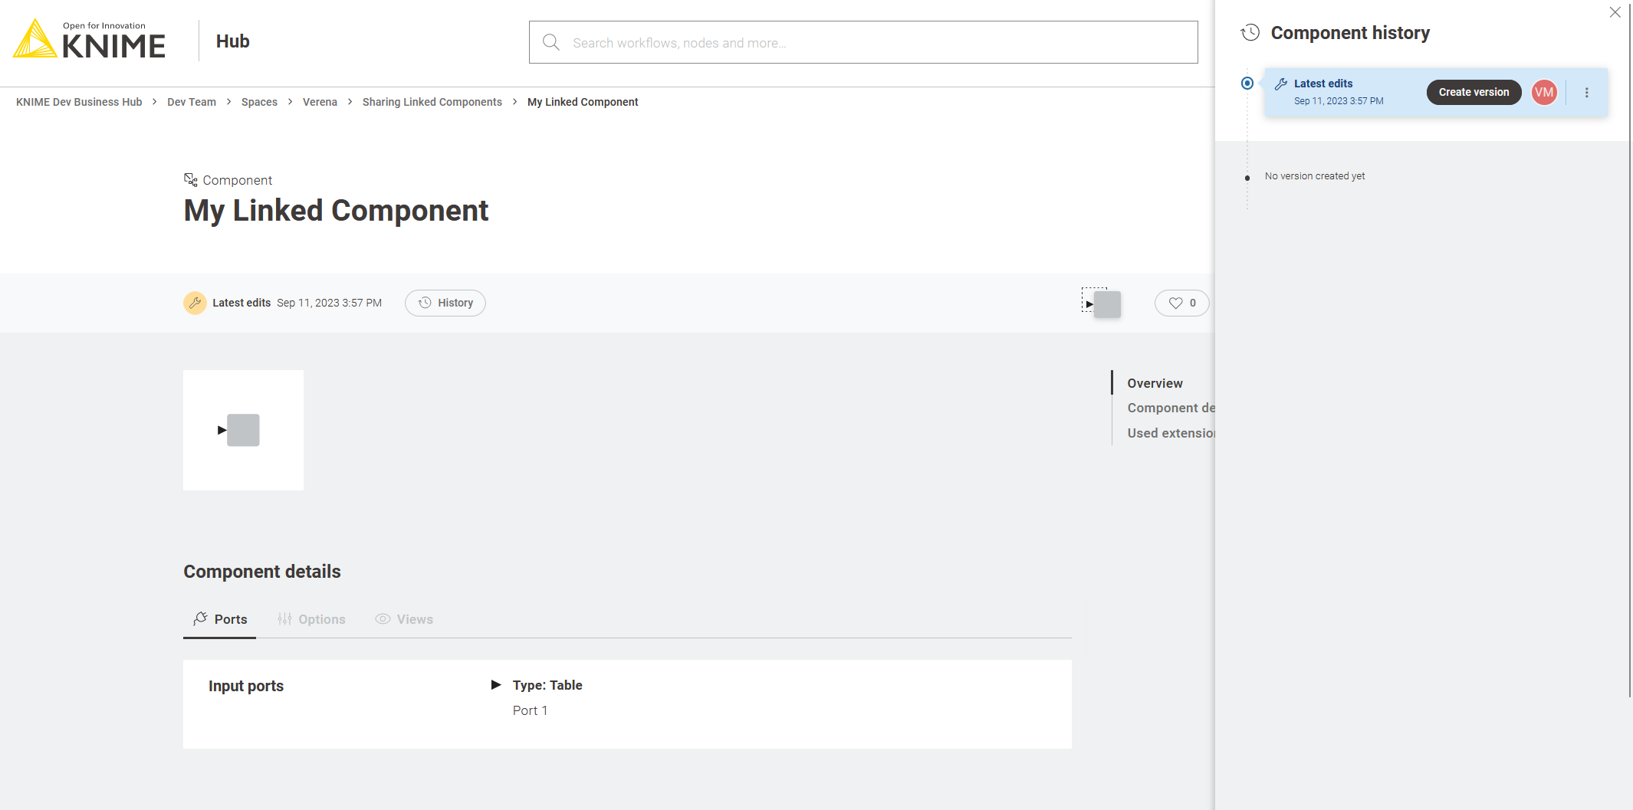Screen dimensions: 1633x810
Task: Click the history panel scrollbar
Action: point(1630,349)
